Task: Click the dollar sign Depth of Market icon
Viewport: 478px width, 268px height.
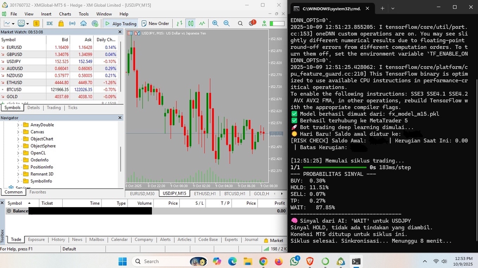Action: (x=36, y=23)
